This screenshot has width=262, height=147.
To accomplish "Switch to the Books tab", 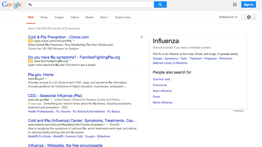I will click(90, 17).
